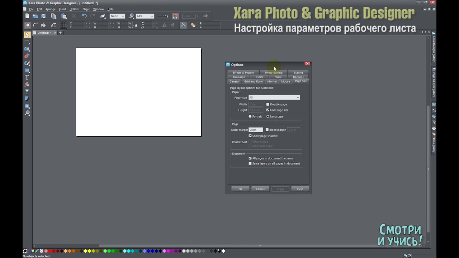Open the Backups tab

pyautogui.click(x=298, y=77)
